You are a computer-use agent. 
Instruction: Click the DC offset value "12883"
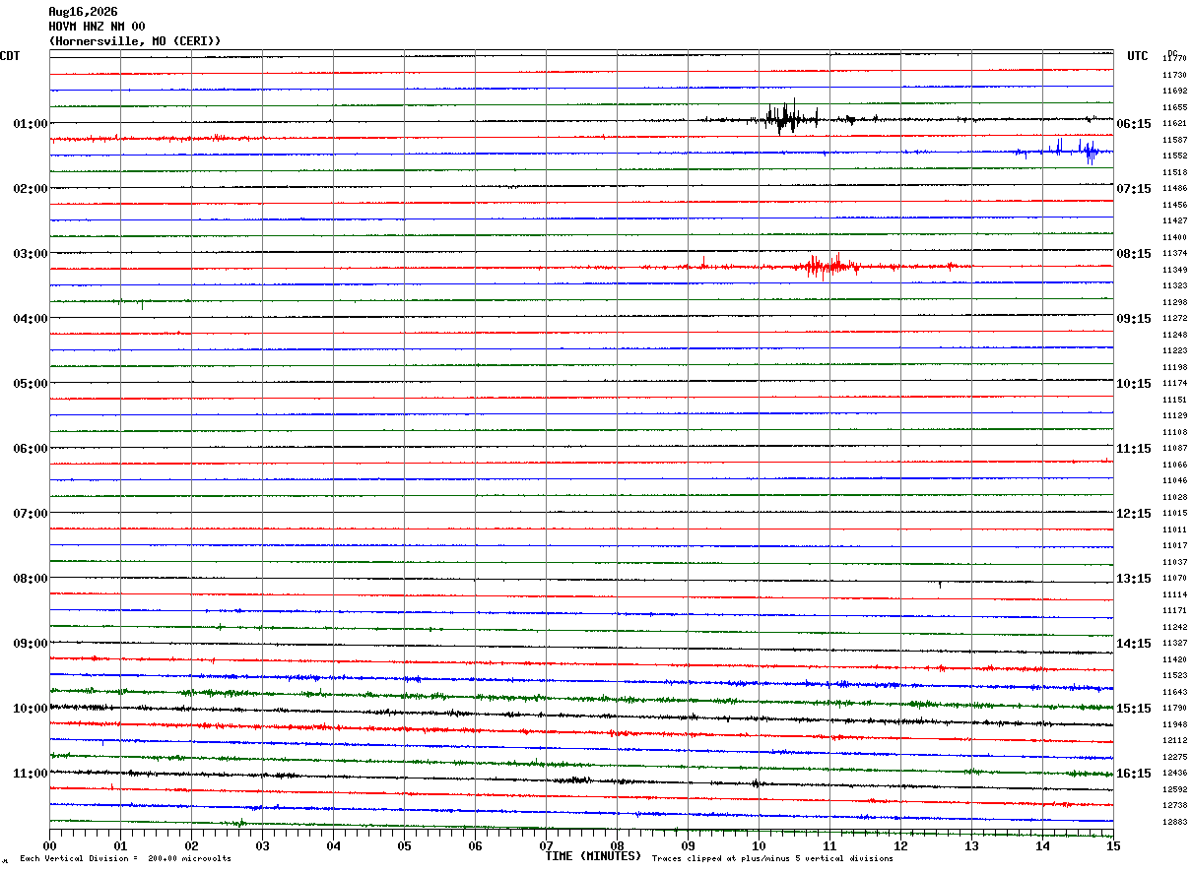pos(1174,822)
